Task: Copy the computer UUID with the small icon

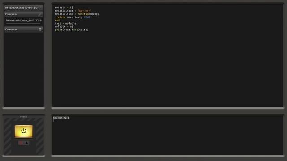Action: pyautogui.click(x=41, y=8)
